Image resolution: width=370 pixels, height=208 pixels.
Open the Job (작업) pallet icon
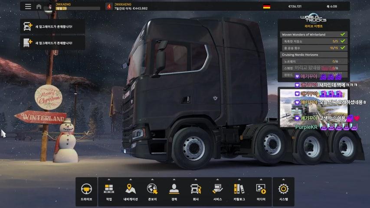(108, 189)
